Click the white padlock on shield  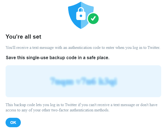81,14
